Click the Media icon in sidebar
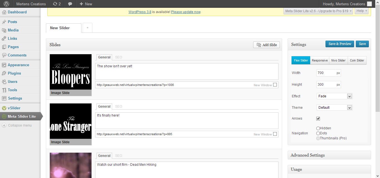 point(4,30)
